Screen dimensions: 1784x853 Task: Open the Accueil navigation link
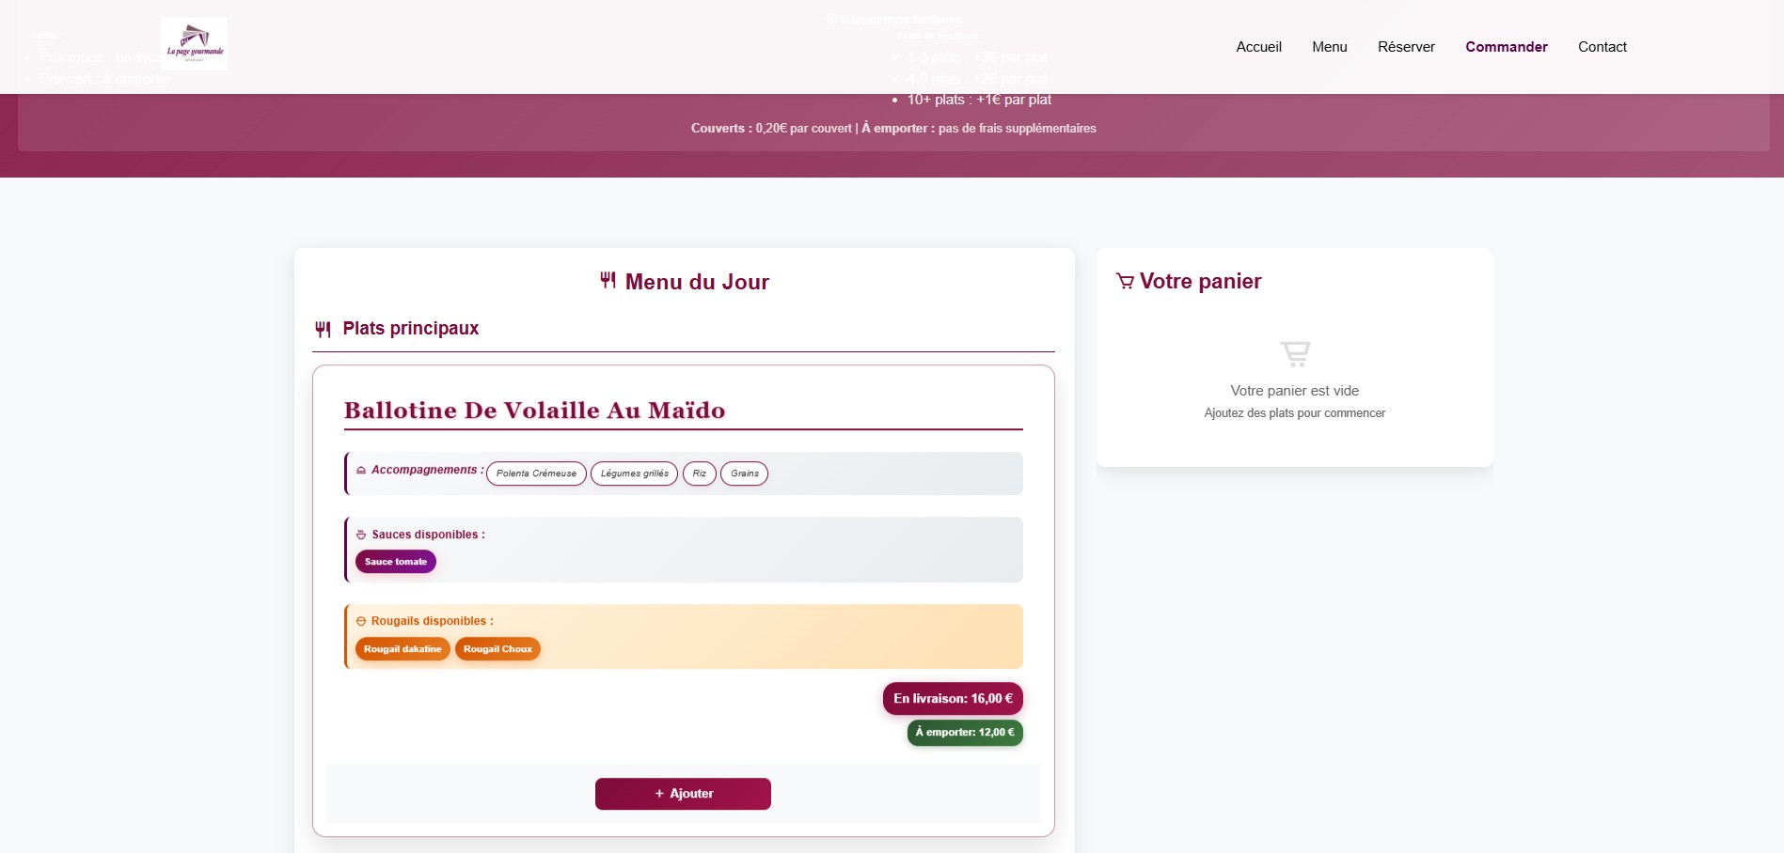pyautogui.click(x=1258, y=47)
